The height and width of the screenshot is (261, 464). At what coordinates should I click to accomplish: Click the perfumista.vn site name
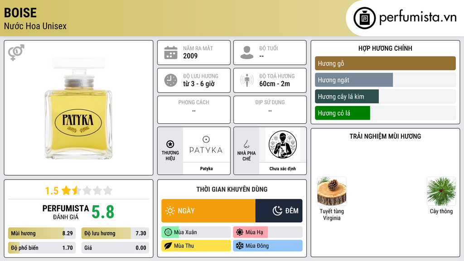pos(418,18)
